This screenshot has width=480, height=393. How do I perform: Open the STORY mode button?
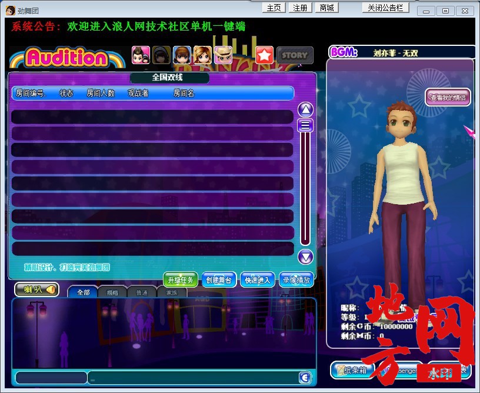pos(295,55)
